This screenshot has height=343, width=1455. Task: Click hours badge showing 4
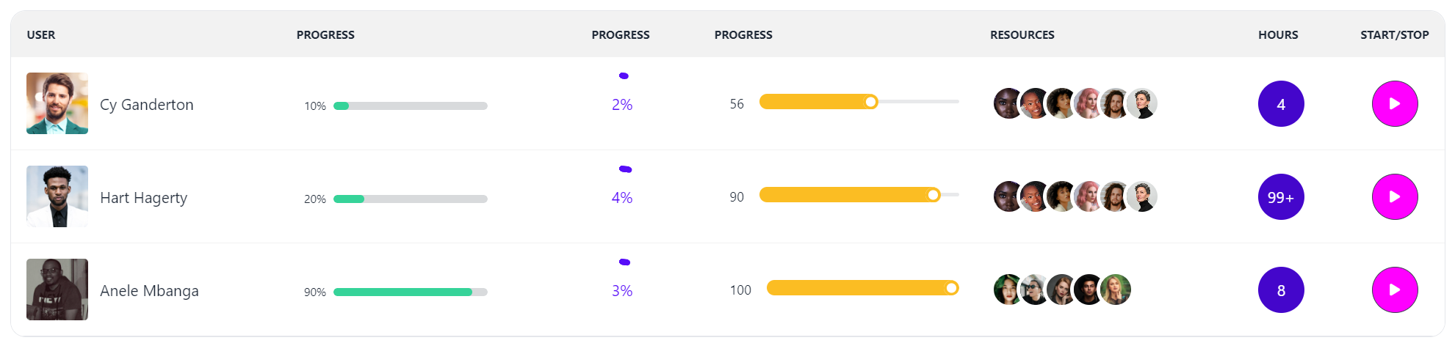1281,104
